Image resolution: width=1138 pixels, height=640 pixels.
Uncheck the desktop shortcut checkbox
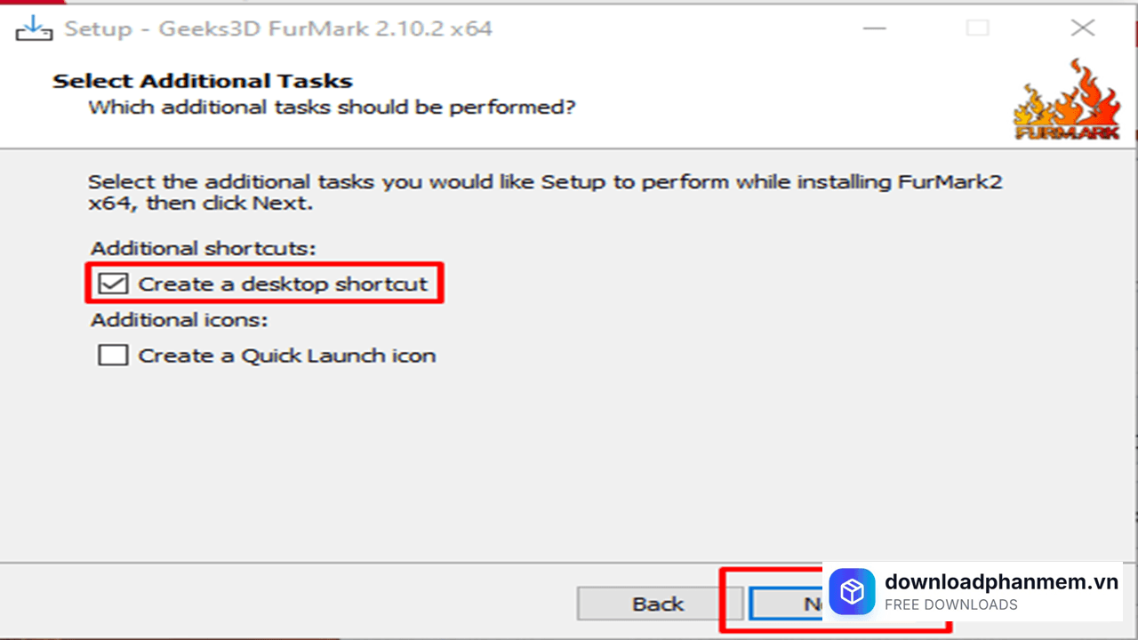pyautogui.click(x=113, y=284)
